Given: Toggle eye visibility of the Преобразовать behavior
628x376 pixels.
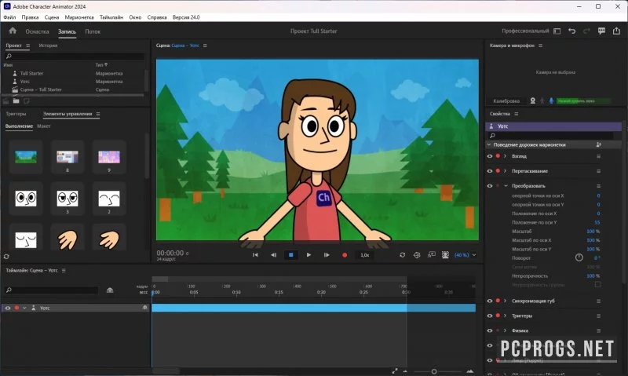Looking at the screenshot, I should click(489, 186).
